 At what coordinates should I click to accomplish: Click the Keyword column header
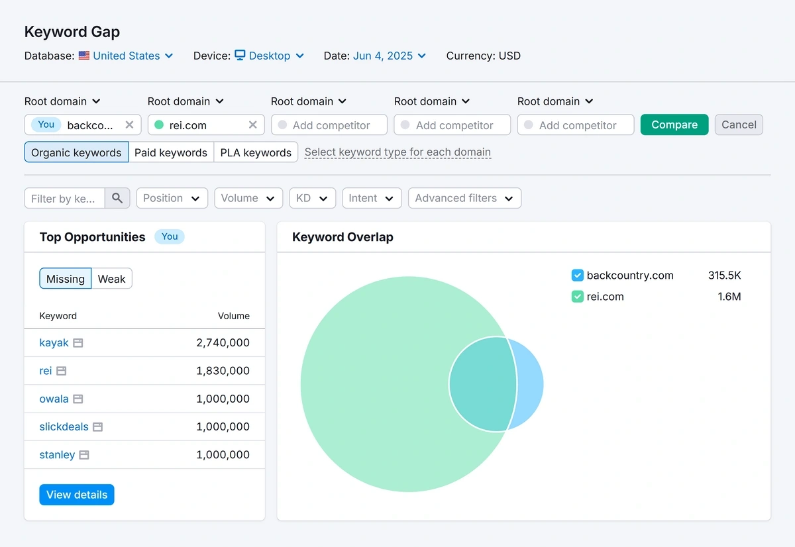click(x=58, y=316)
